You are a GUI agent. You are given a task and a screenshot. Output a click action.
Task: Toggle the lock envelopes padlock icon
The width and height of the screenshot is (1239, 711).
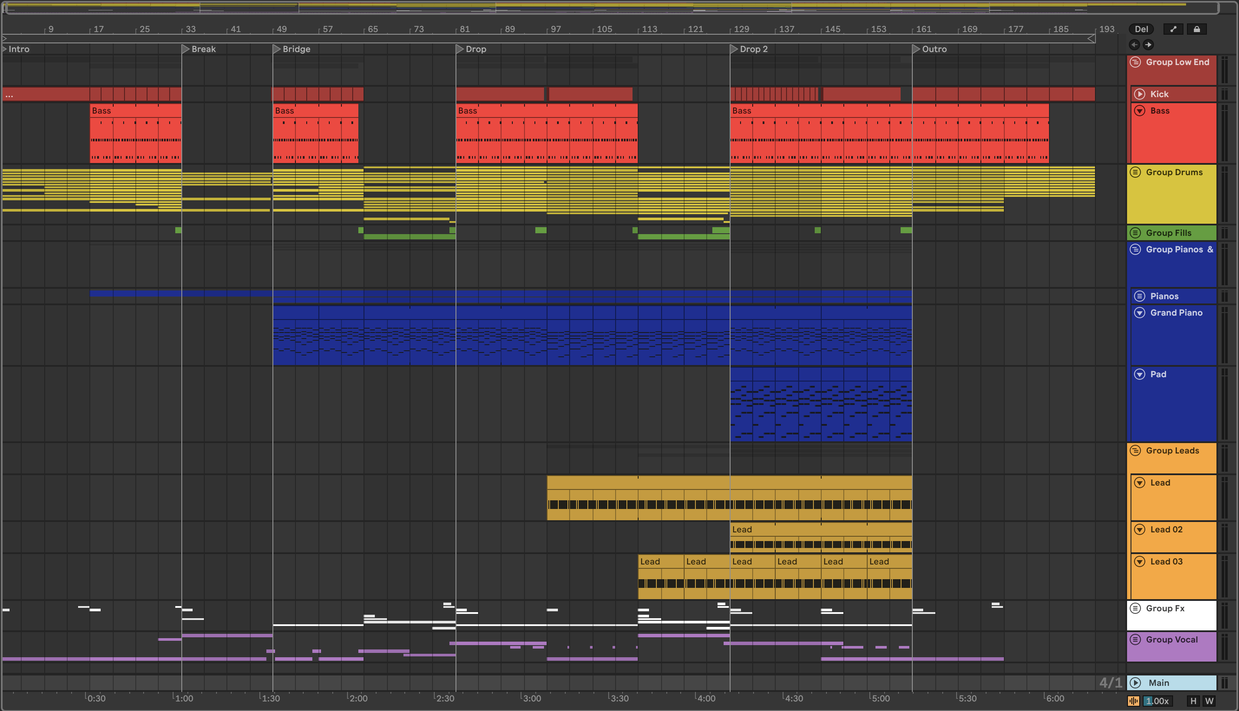(1196, 29)
